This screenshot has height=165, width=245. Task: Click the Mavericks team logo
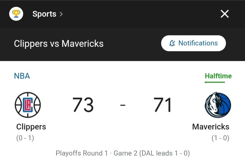tap(218, 105)
